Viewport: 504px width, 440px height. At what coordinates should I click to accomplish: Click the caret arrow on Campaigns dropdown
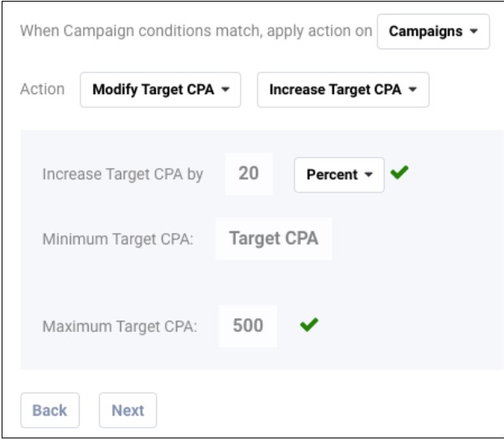(473, 32)
